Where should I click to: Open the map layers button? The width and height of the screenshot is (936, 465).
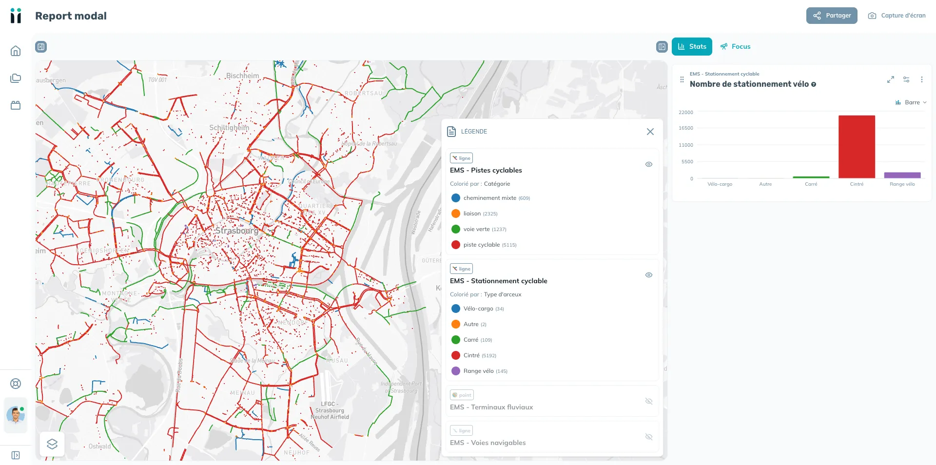pyautogui.click(x=52, y=444)
